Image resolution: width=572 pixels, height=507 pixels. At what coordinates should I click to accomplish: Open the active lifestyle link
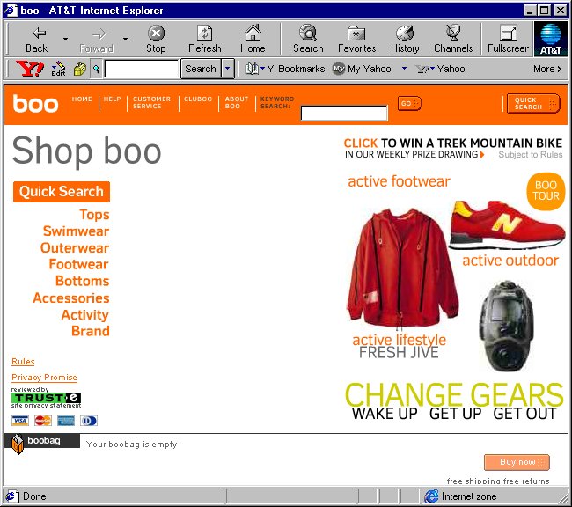[x=399, y=340]
